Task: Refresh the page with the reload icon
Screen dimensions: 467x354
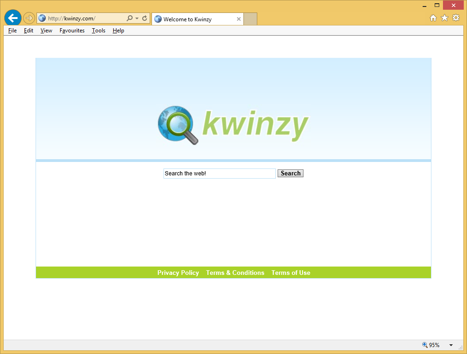Action: (145, 18)
